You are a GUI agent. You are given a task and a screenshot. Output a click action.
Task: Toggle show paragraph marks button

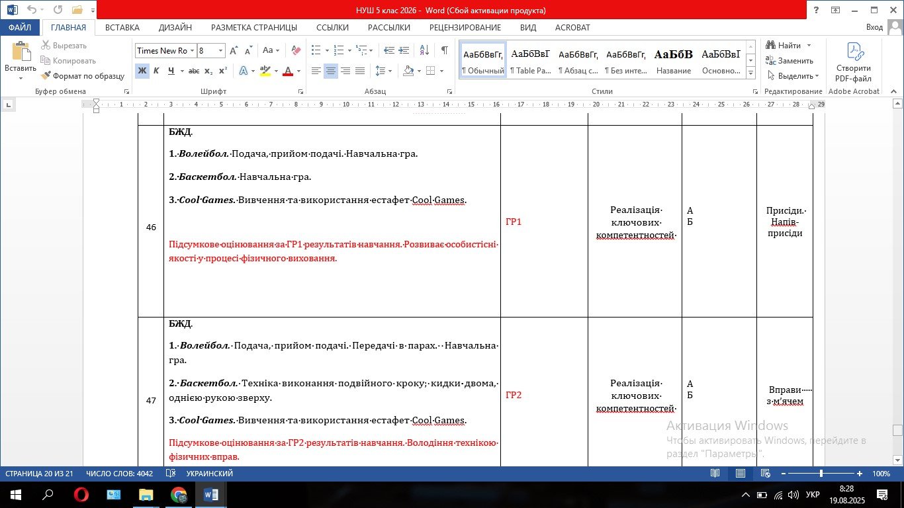click(x=444, y=50)
